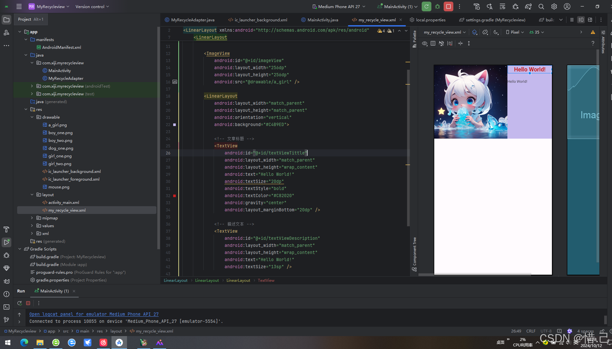Open the Logcat cat icon in sidebar
Image resolution: width=612 pixels, height=349 pixels.
click(6, 281)
